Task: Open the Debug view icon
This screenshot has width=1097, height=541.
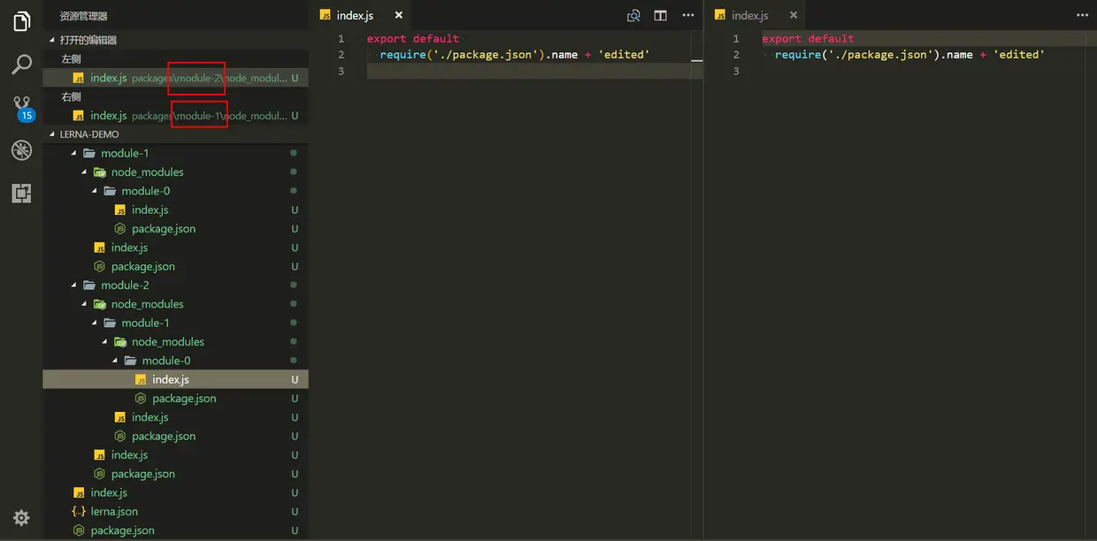Action: point(22,150)
